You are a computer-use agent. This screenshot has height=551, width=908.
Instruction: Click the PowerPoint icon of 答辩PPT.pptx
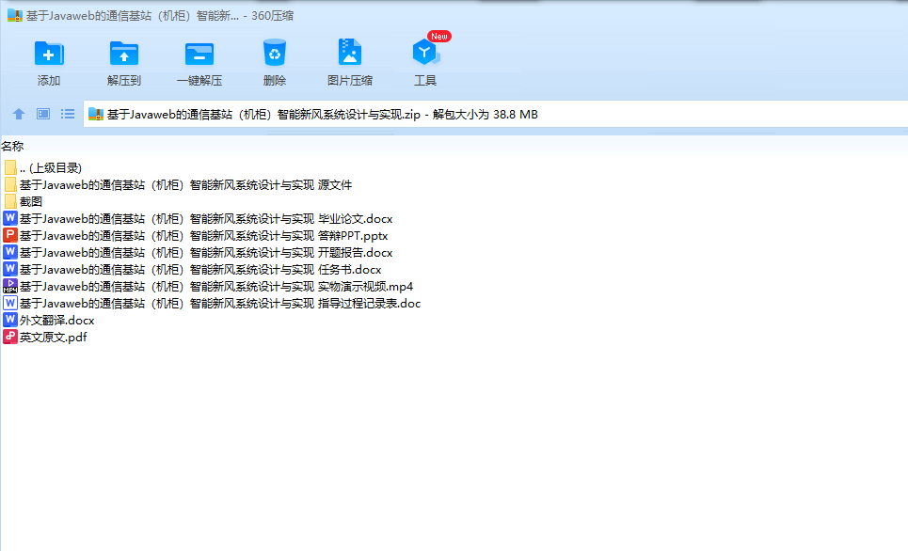coord(9,235)
